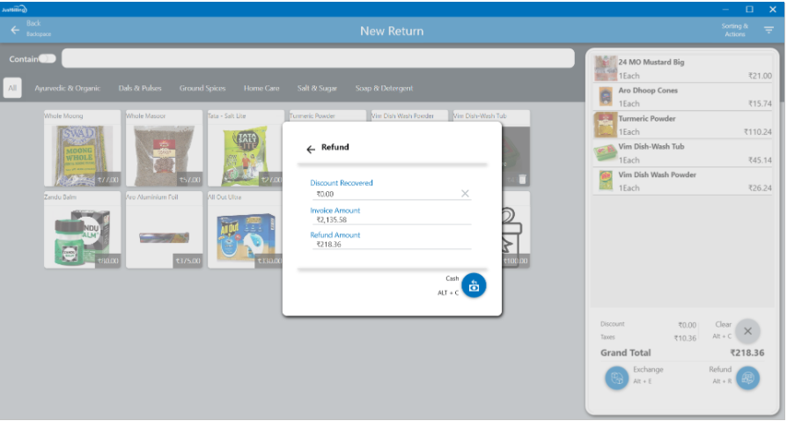The height and width of the screenshot is (421, 787).
Task: Click the Discount Recovered input field
Action: click(386, 194)
